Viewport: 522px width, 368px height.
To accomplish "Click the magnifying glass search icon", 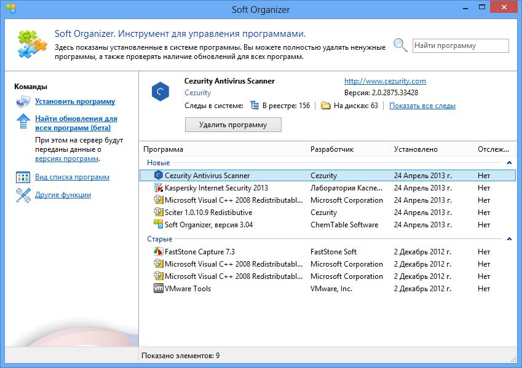I will pyautogui.click(x=400, y=45).
